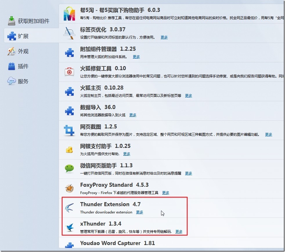285x252 pixels.
Task: Select the 标签页优化 3.0.37 title
Action: pos(103,29)
